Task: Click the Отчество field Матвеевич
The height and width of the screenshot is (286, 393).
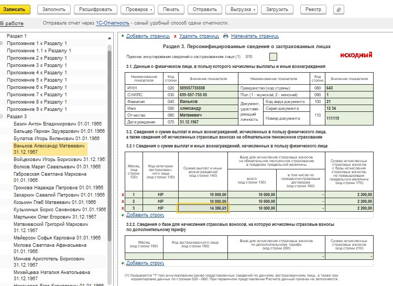Action: [208, 115]
